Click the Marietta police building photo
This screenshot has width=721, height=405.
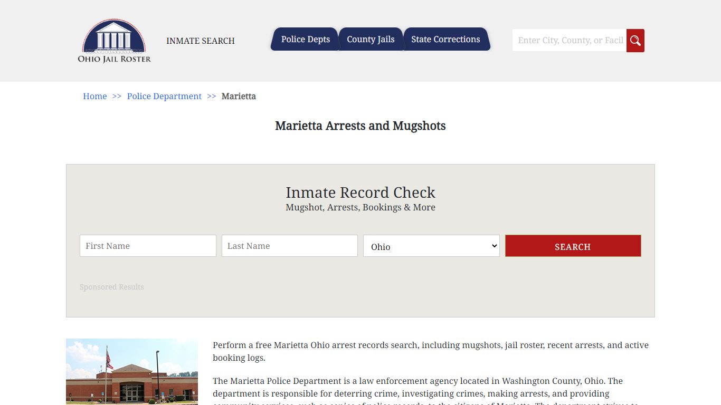132,372
